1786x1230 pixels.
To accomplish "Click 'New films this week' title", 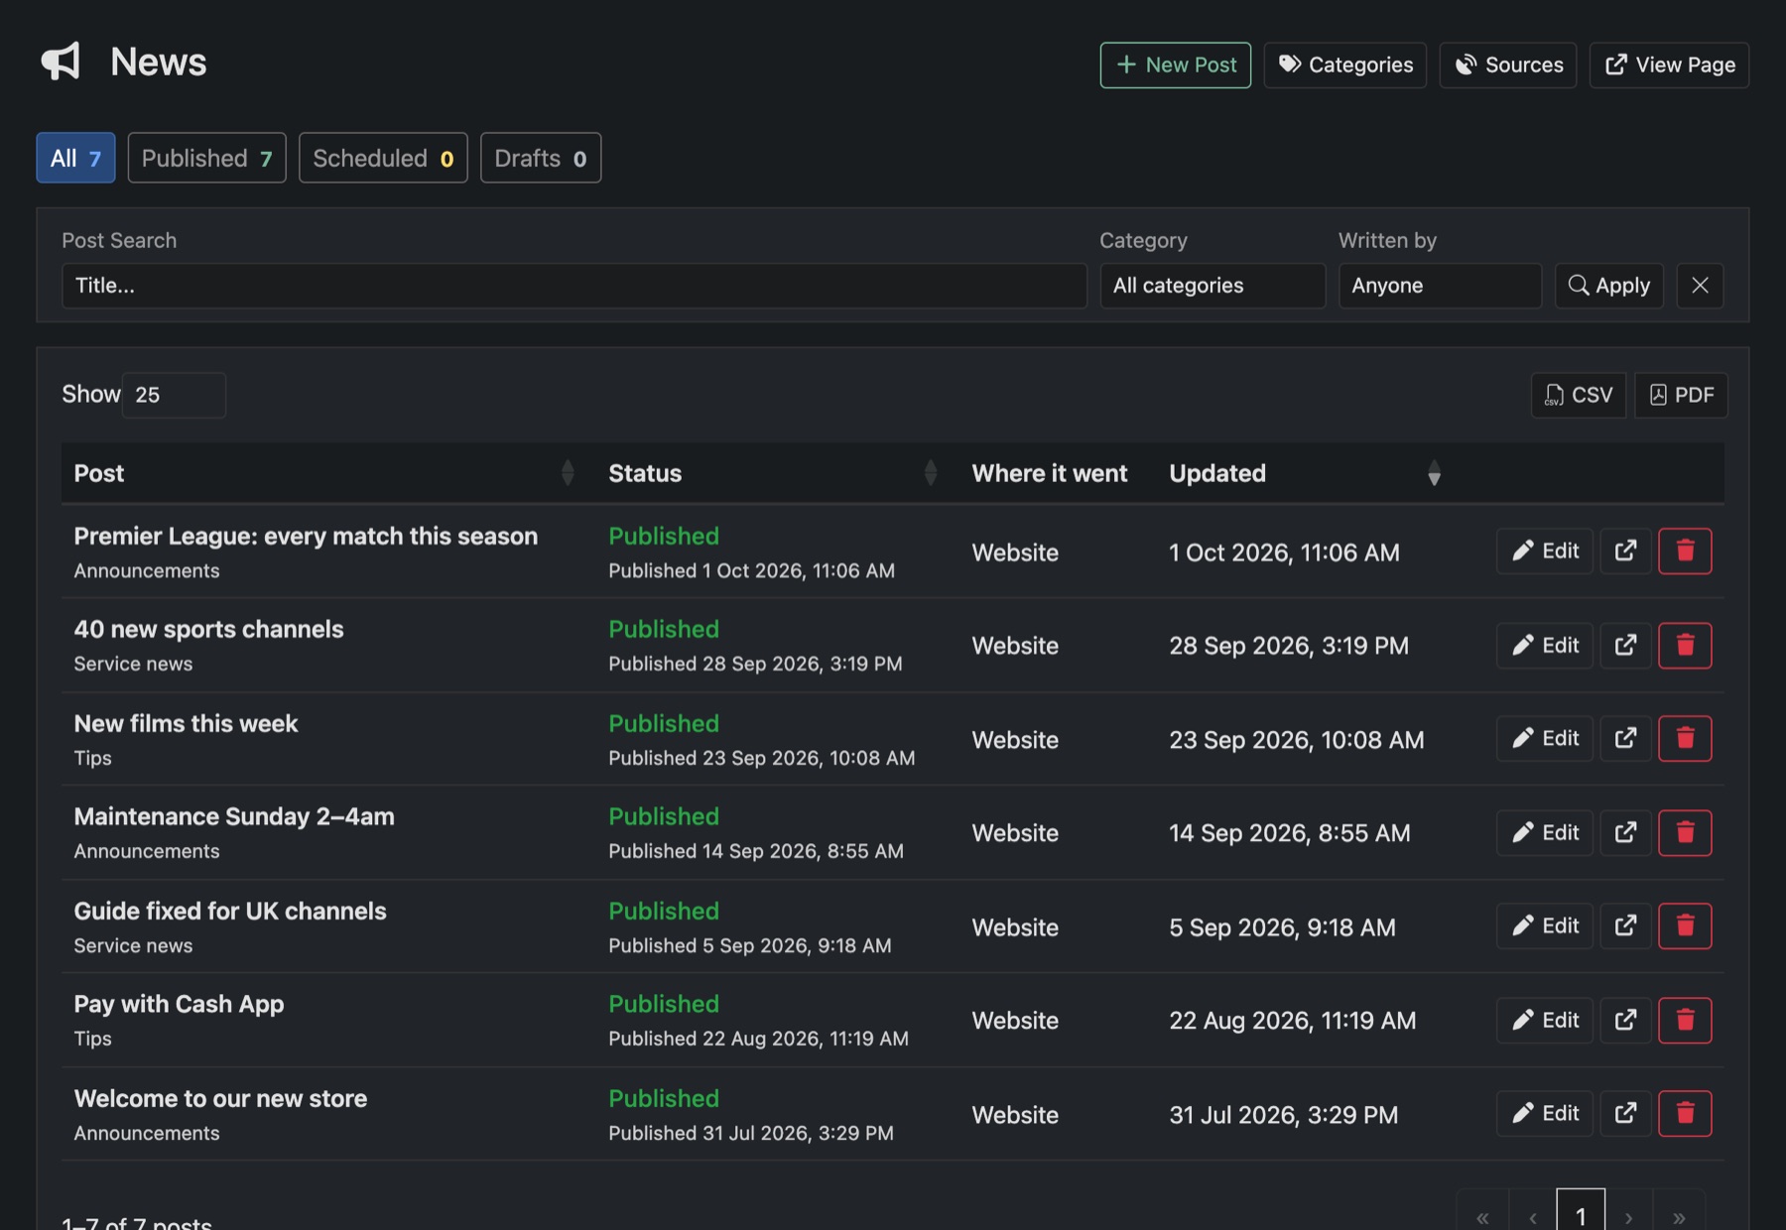I will (x=186, y=723).
